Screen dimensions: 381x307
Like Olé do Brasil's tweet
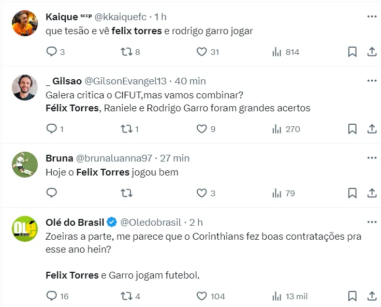click(x=202, y=296)
